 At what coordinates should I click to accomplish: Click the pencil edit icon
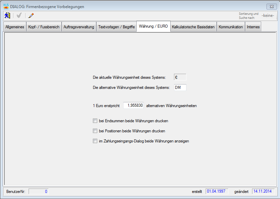[31, 15]
